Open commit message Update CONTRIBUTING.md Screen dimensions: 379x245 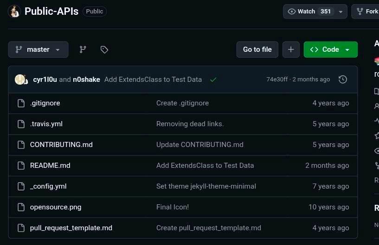coord(199,145)
